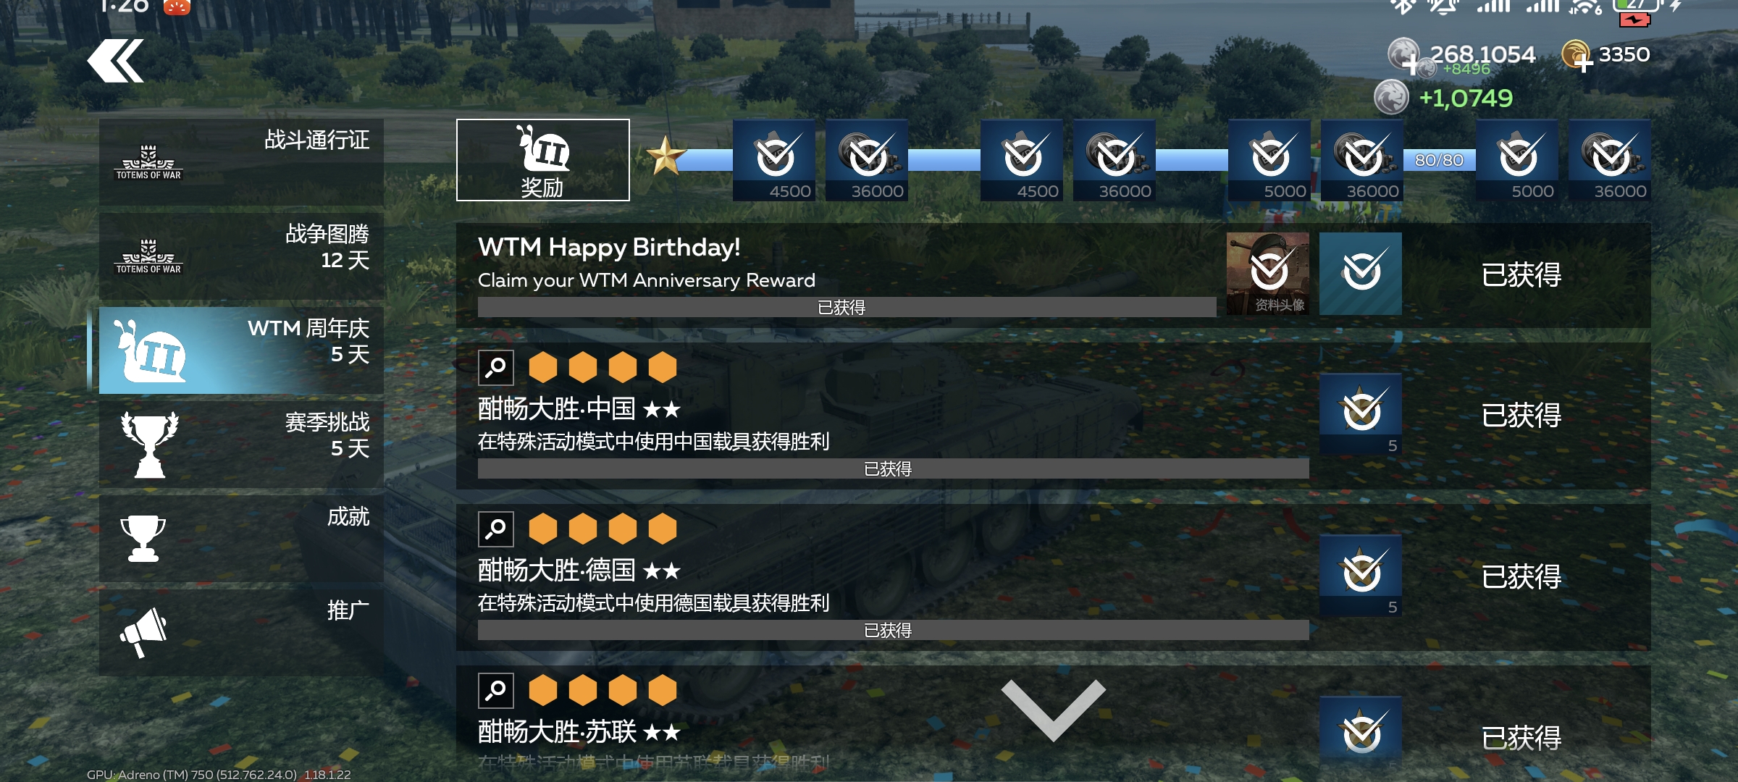Inspect the magnifier icon for 酣畅大胜·苏联
Screen dimensions: 1738x782
tap(496, 691)
